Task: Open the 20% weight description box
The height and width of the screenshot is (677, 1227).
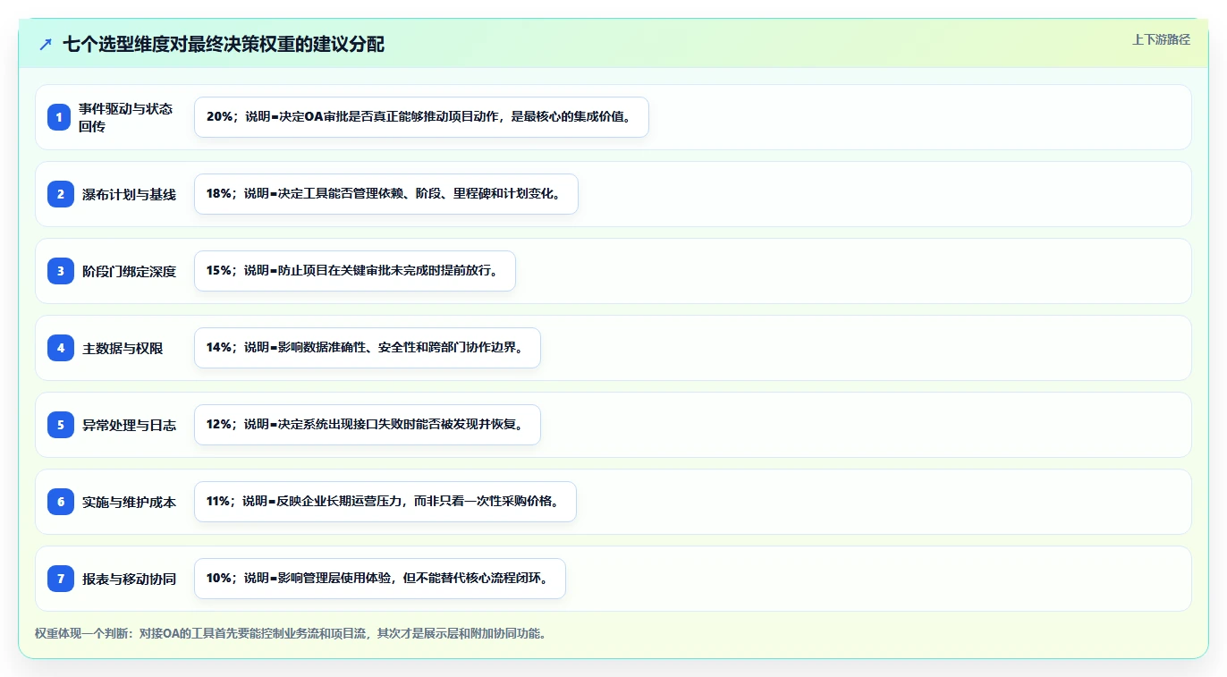Action: point(421,117)
